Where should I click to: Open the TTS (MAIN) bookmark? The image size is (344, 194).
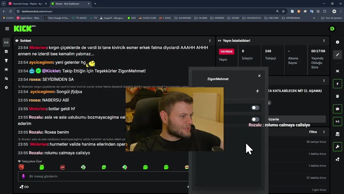(x=79, y=18)
